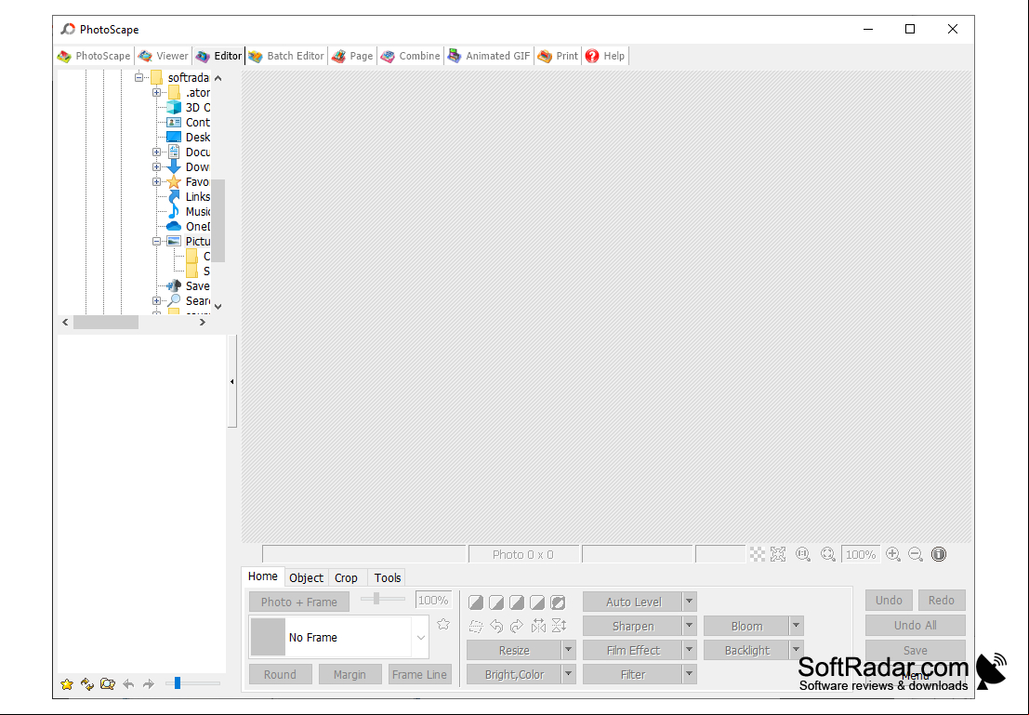The image size is (1029, 715).
Task: Expand the Favorites tree node
Action: (x=157, y=182)
